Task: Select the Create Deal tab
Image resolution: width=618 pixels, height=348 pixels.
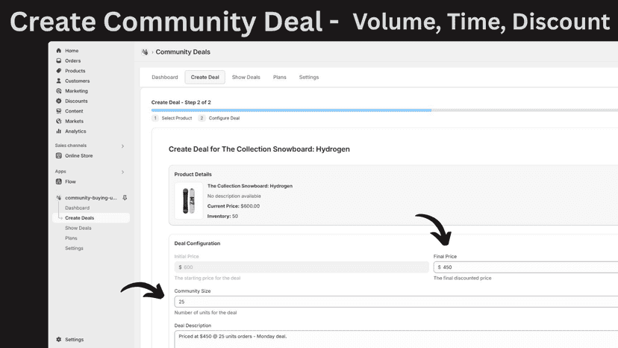Action: tap(205, 78)
